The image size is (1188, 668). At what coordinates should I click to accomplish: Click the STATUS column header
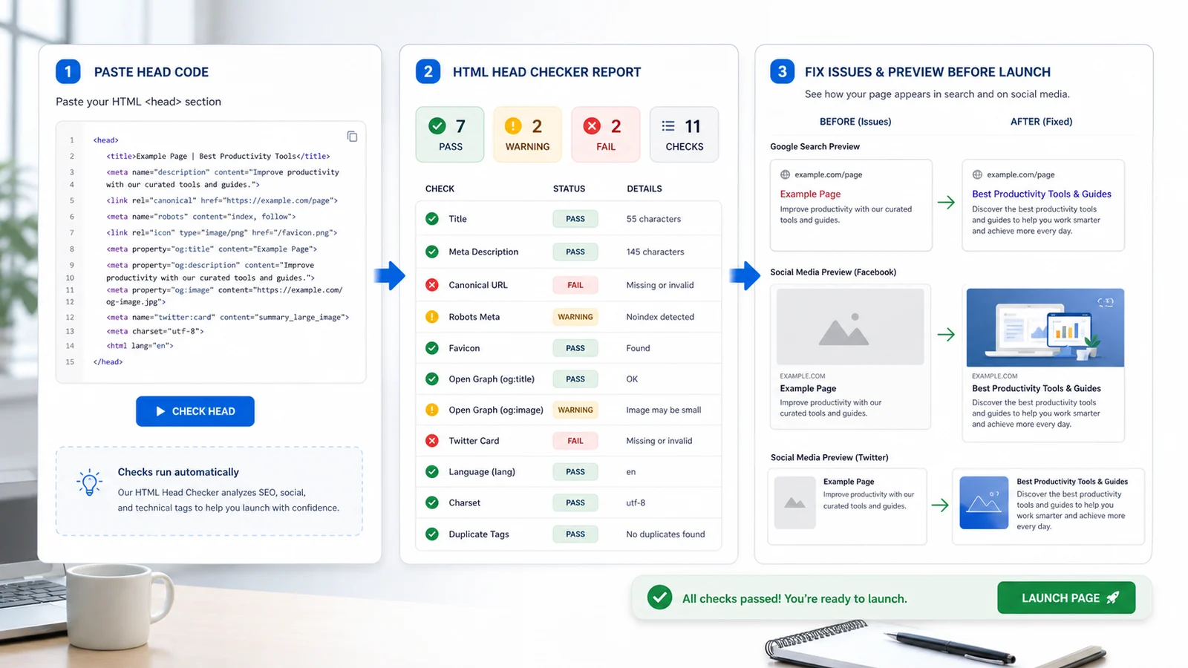click(x=569, y=189)
